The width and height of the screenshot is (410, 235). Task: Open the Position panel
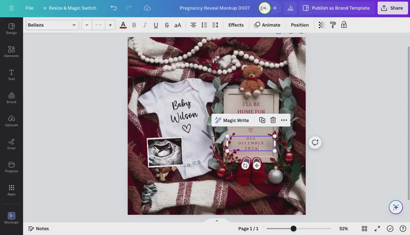(x=300, y=25)
